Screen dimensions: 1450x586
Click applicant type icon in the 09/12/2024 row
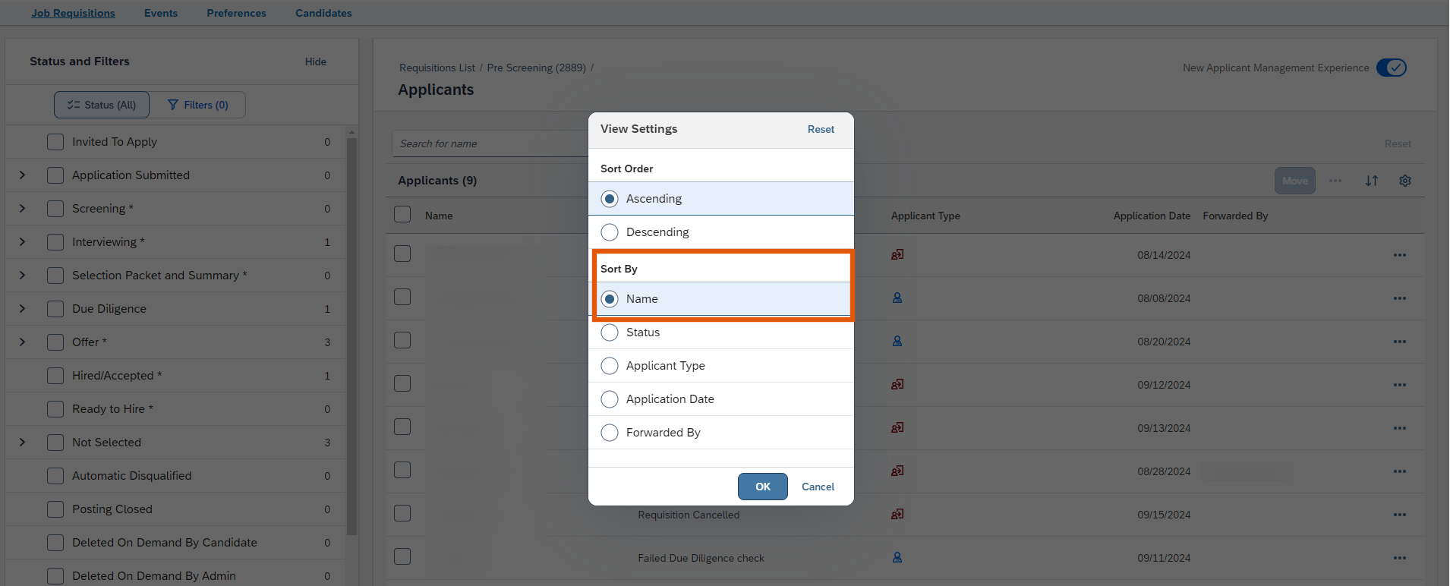[x=897, y=385]
